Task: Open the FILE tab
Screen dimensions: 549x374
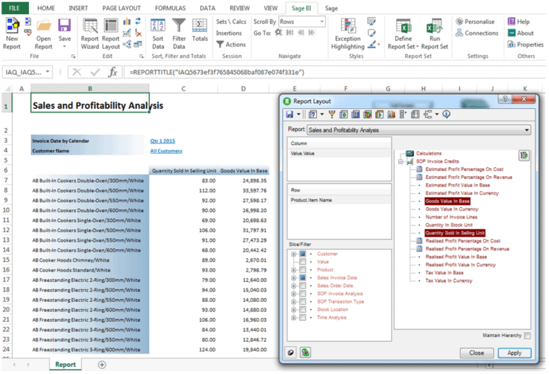Action: coord(15,8)
